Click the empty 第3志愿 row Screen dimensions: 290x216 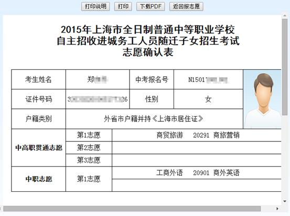click(x=197, y=160)
